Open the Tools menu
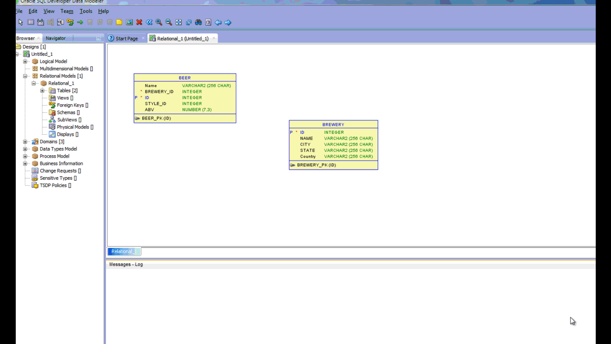 point(85,11)
